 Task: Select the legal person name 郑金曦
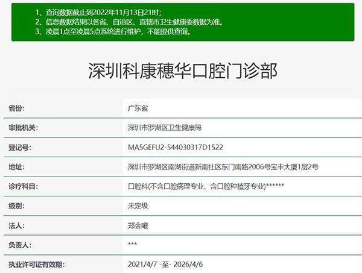tap(138, 225)
